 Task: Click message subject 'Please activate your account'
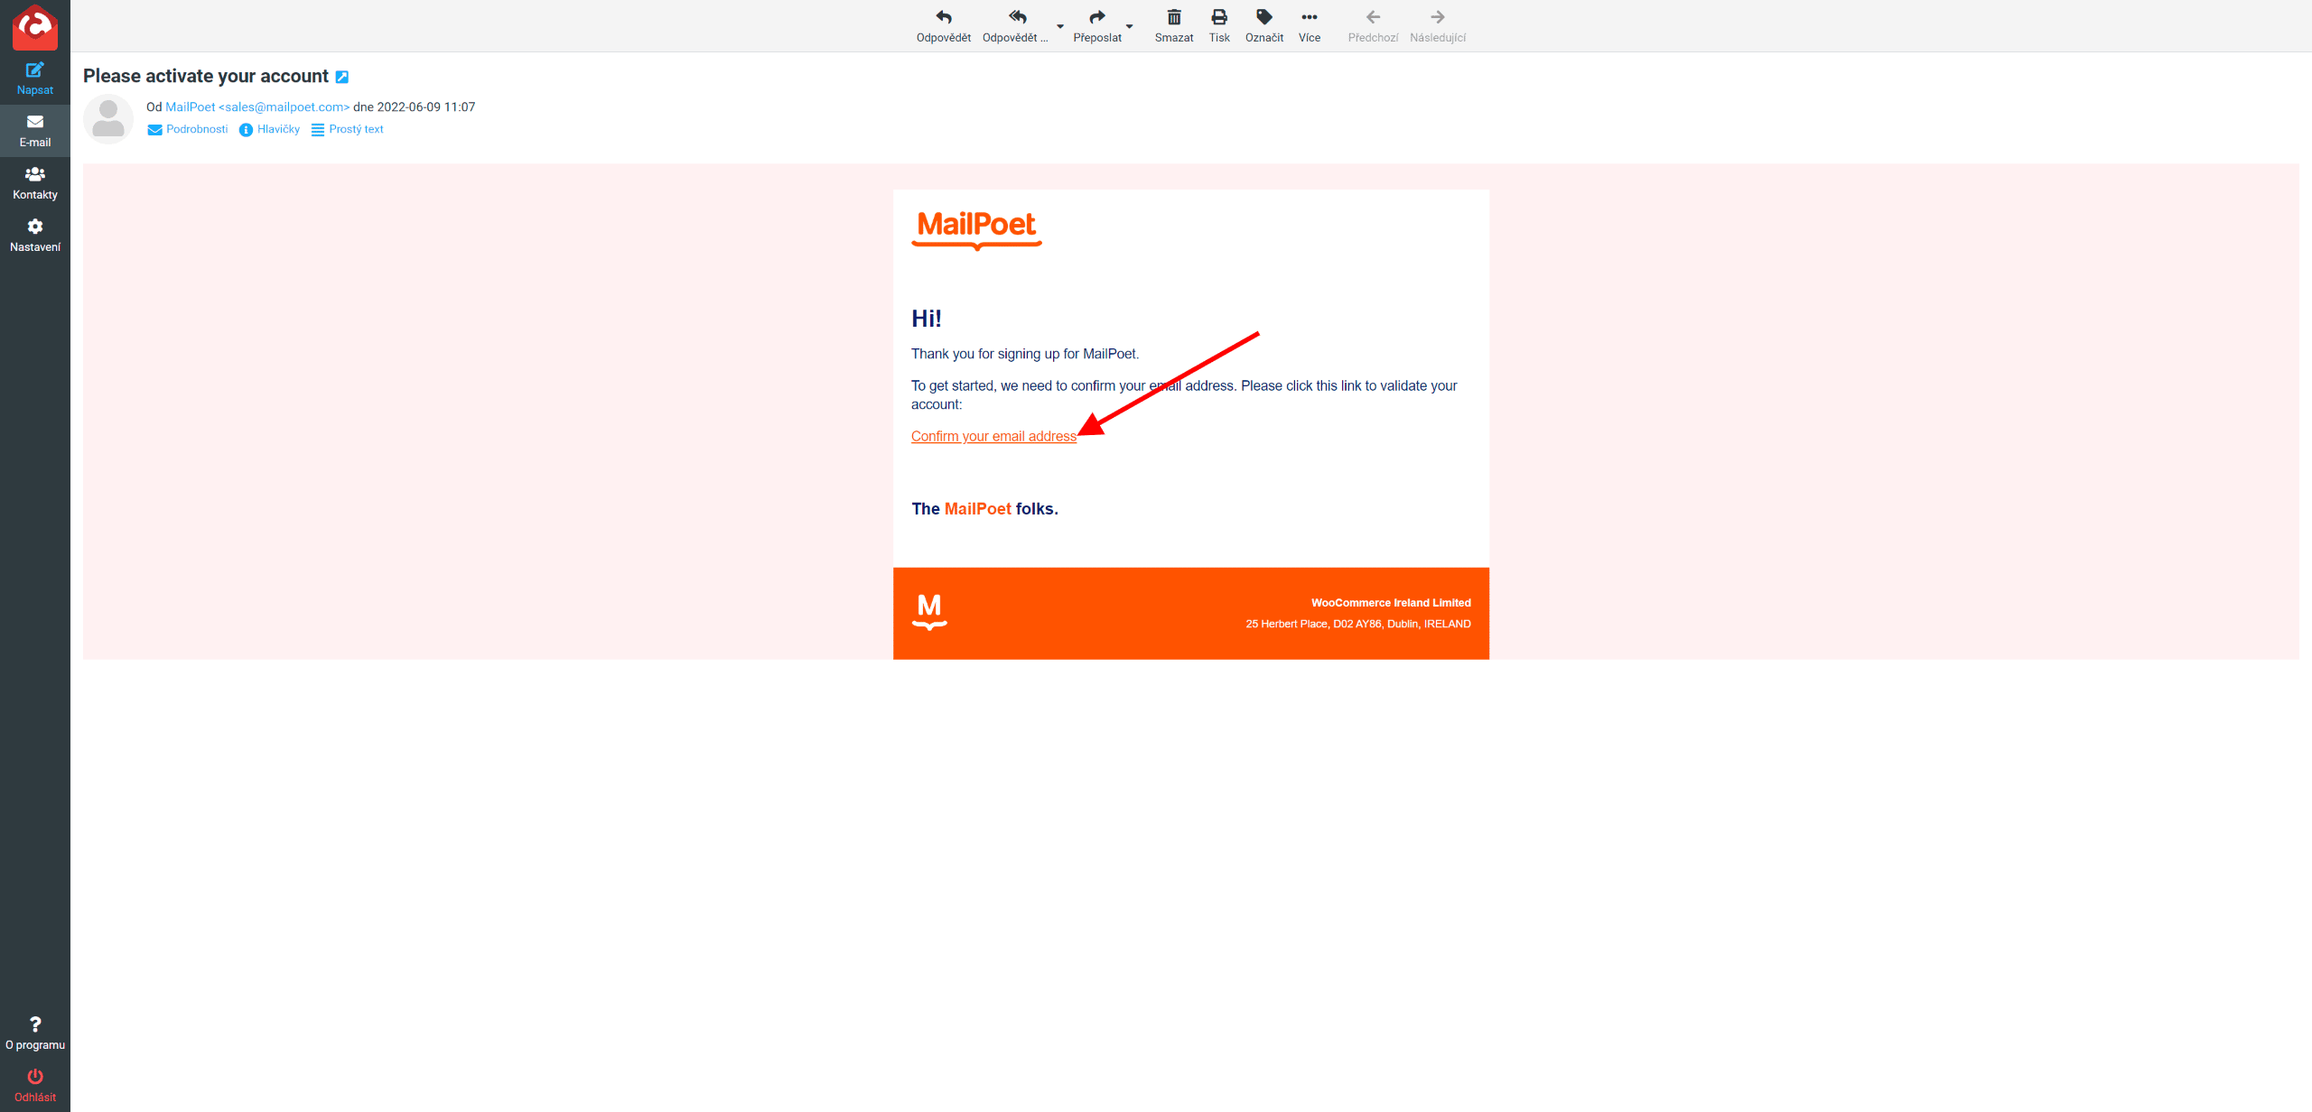[206, 77]
